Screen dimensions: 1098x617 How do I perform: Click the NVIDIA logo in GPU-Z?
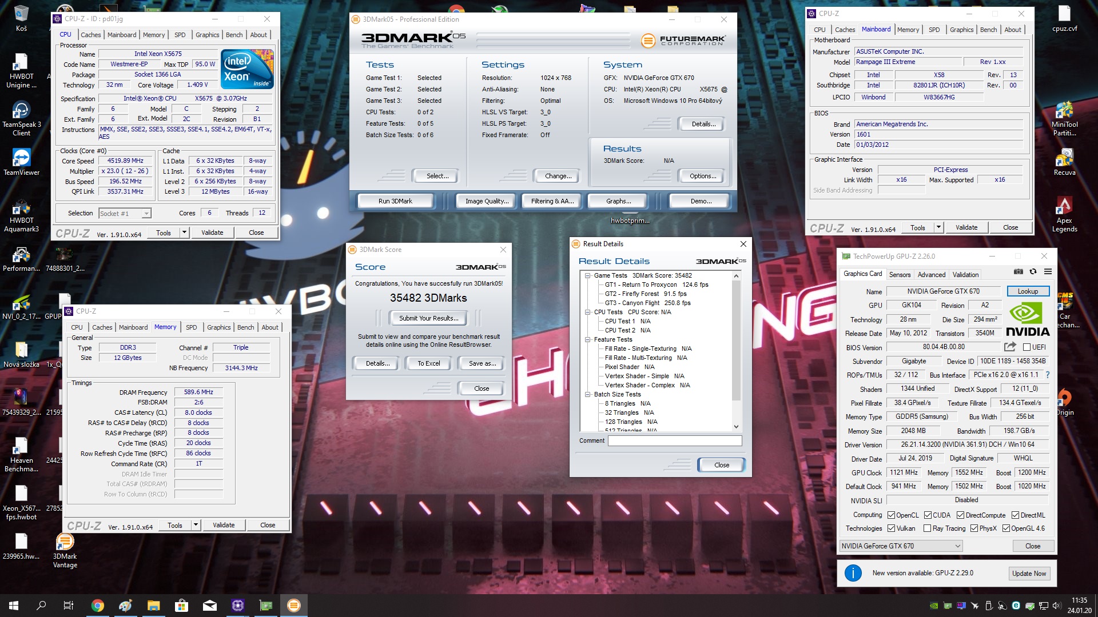point(1028,319)
